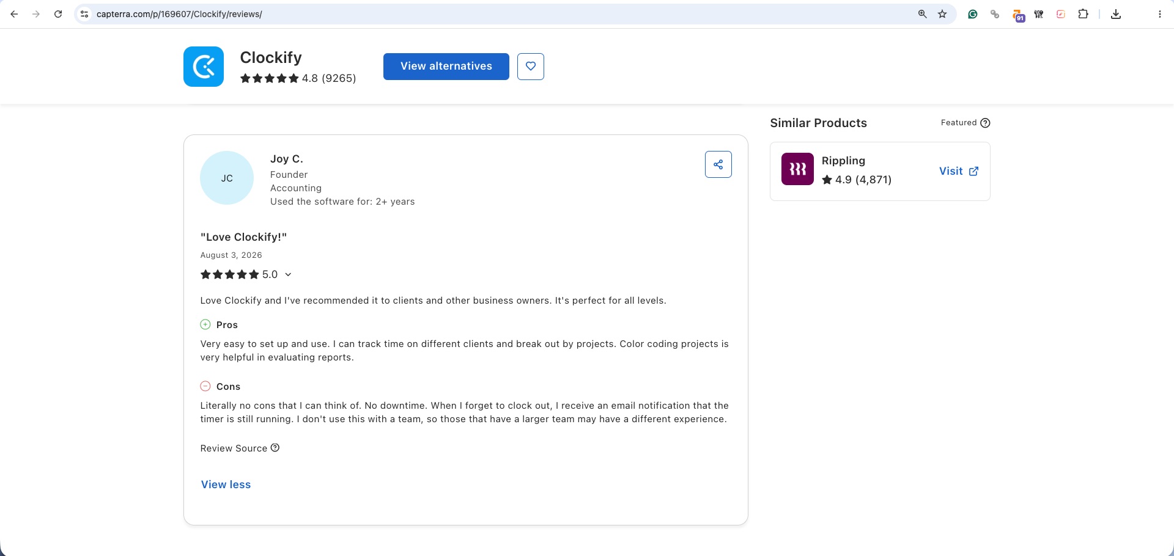Open the zoom magnifier in address bar
Viewport: 1174px width, 556px height.
click(922, 14)
